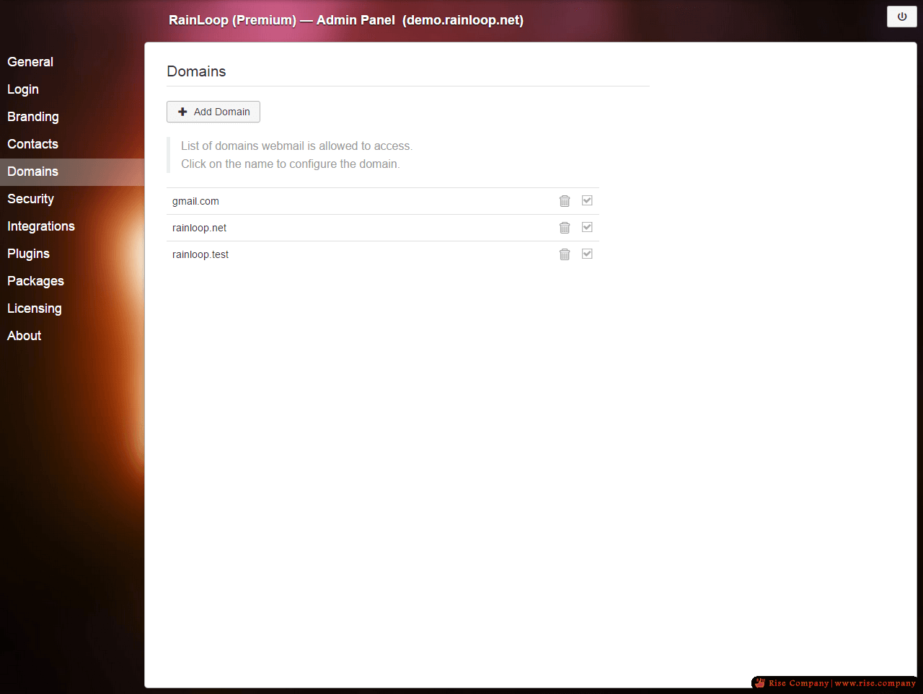Delete the gmail.com domain via trash icon
Viewport: 923px width, 694px height.
point(565,201)
